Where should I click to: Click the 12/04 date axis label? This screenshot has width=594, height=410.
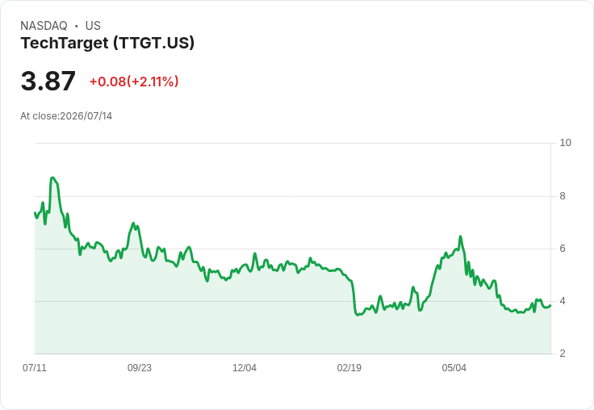(245, 367)
